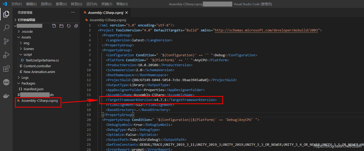Close the Assembly-CSharp.csproj tab
Screen dimensions: 364x151
coord(126,13)
